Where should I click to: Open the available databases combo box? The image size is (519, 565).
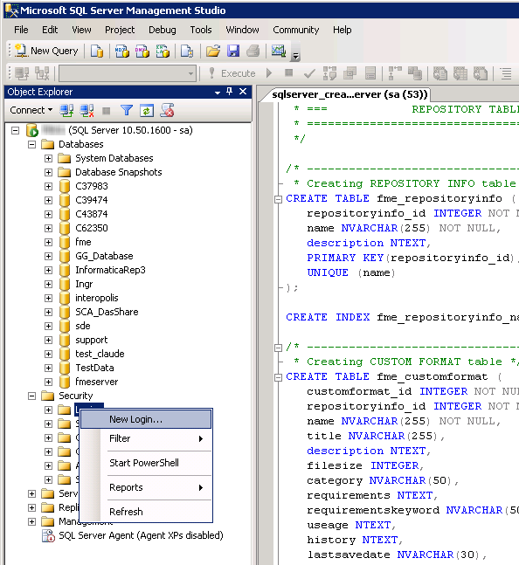pyautogui.click(x=128, y=73)
